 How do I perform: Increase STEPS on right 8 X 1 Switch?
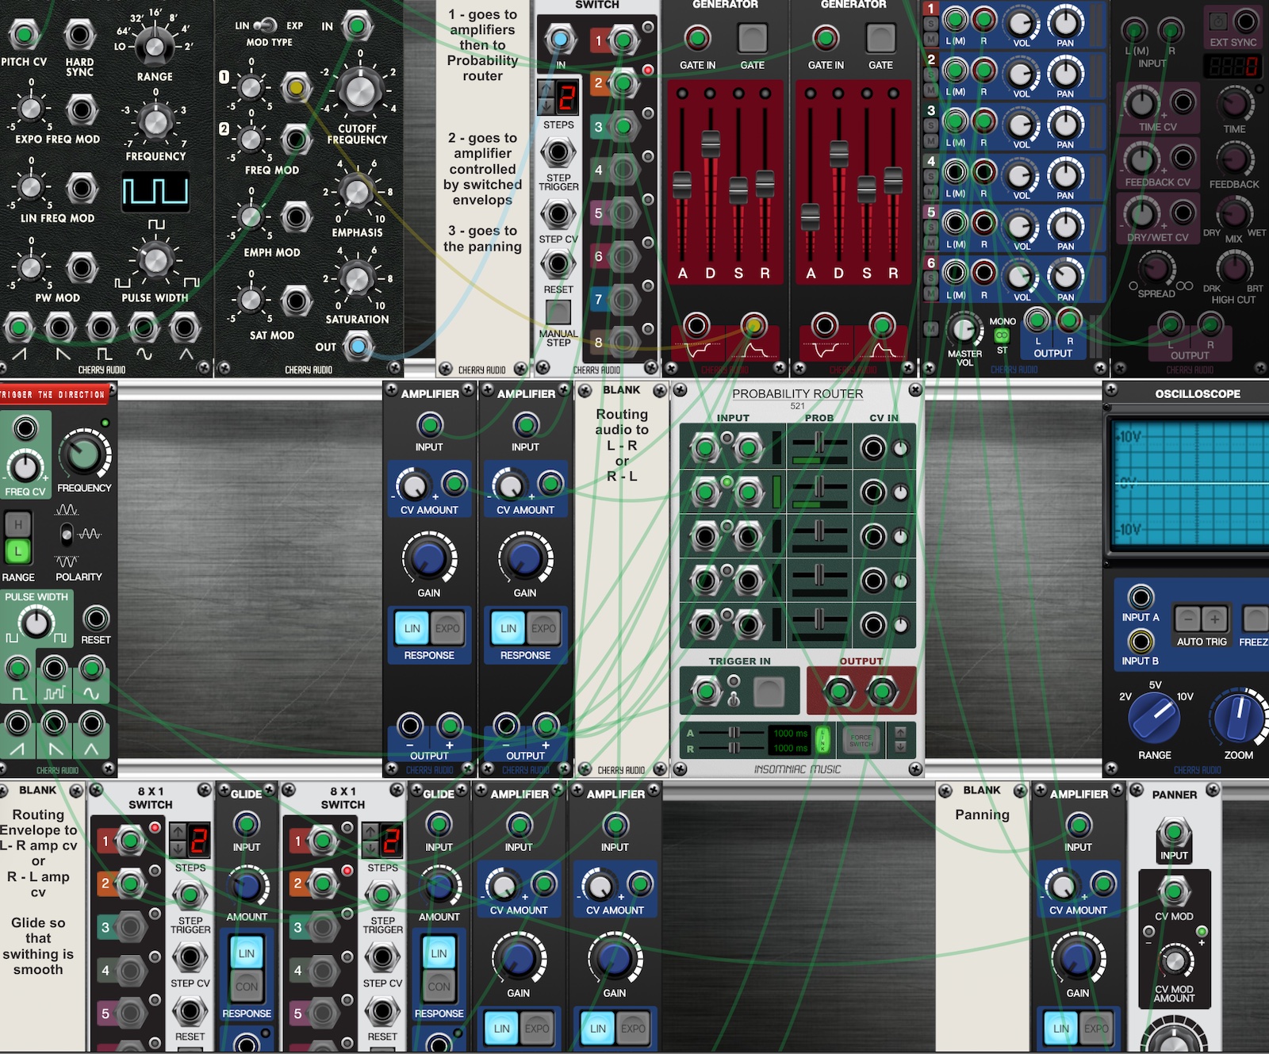[370, 831]
